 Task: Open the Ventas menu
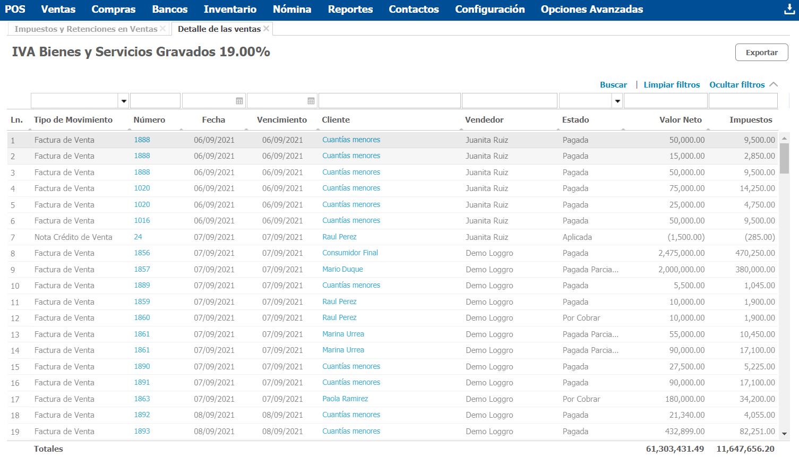[58, 10]
